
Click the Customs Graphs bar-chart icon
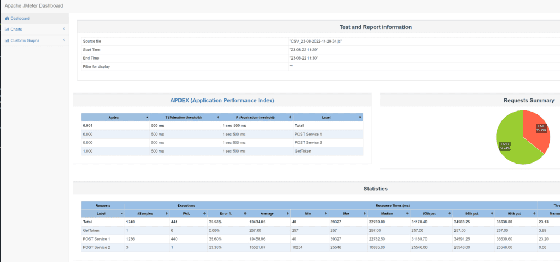pyautogui.click(x=7, y=40)
